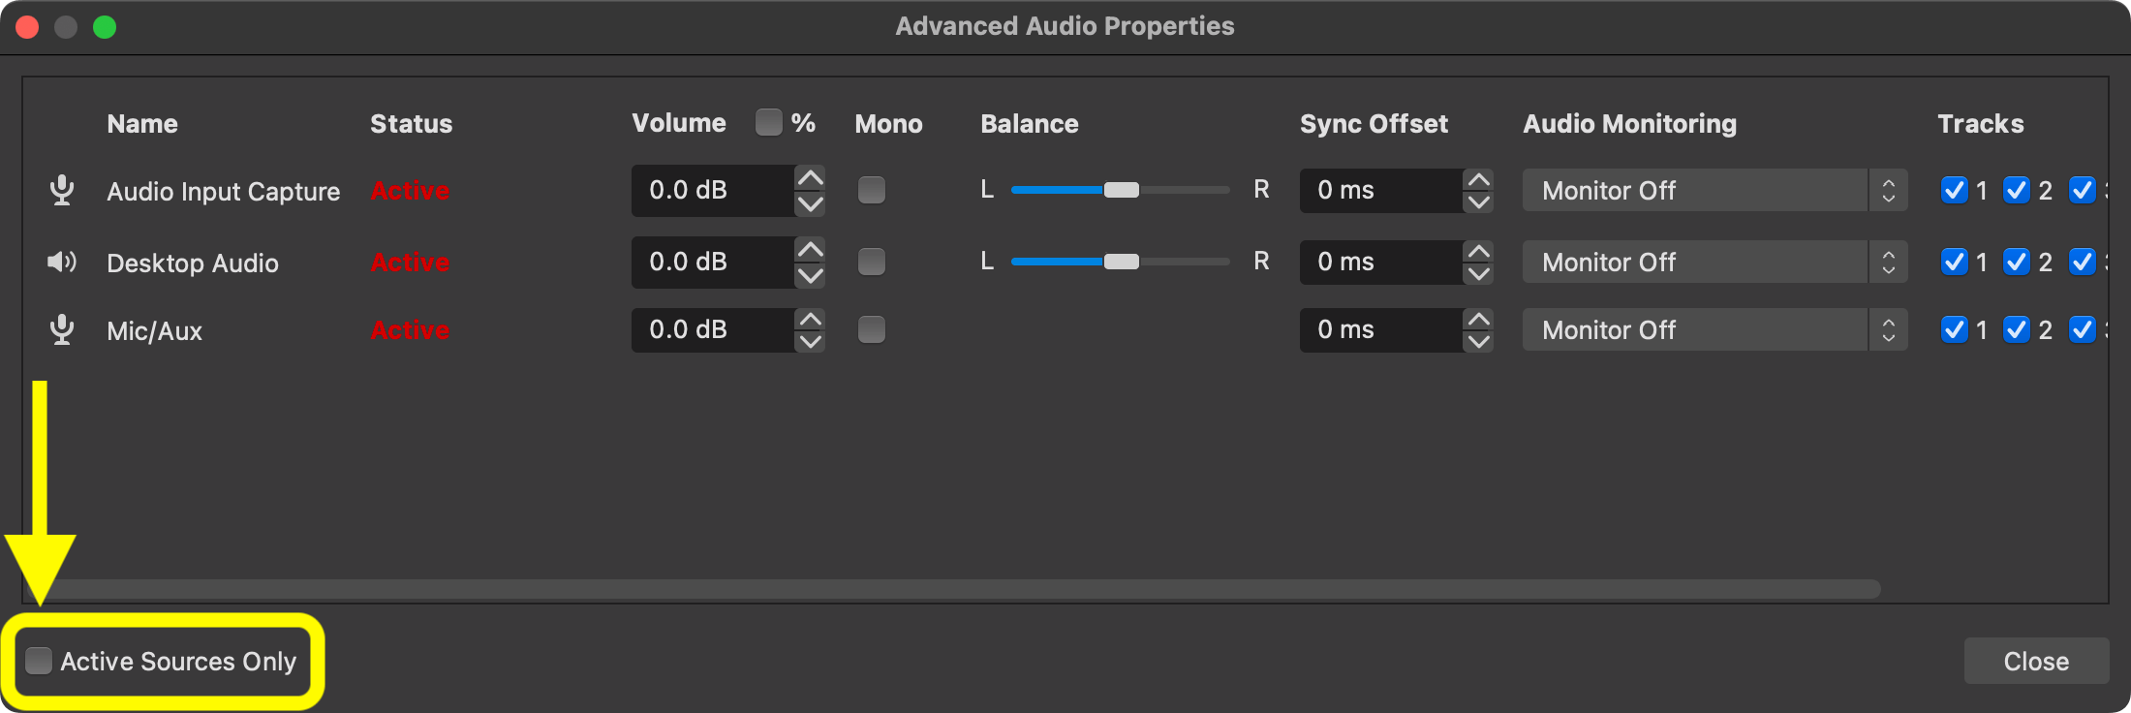The image size is (2131, 713).
Task: Click the Name column header
Action: [142, 123]
